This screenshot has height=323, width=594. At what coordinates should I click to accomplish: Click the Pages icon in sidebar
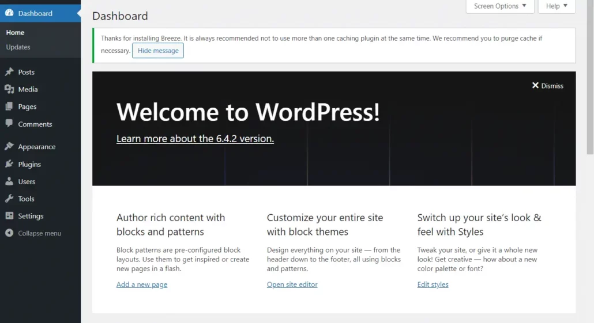click(9, 107)
